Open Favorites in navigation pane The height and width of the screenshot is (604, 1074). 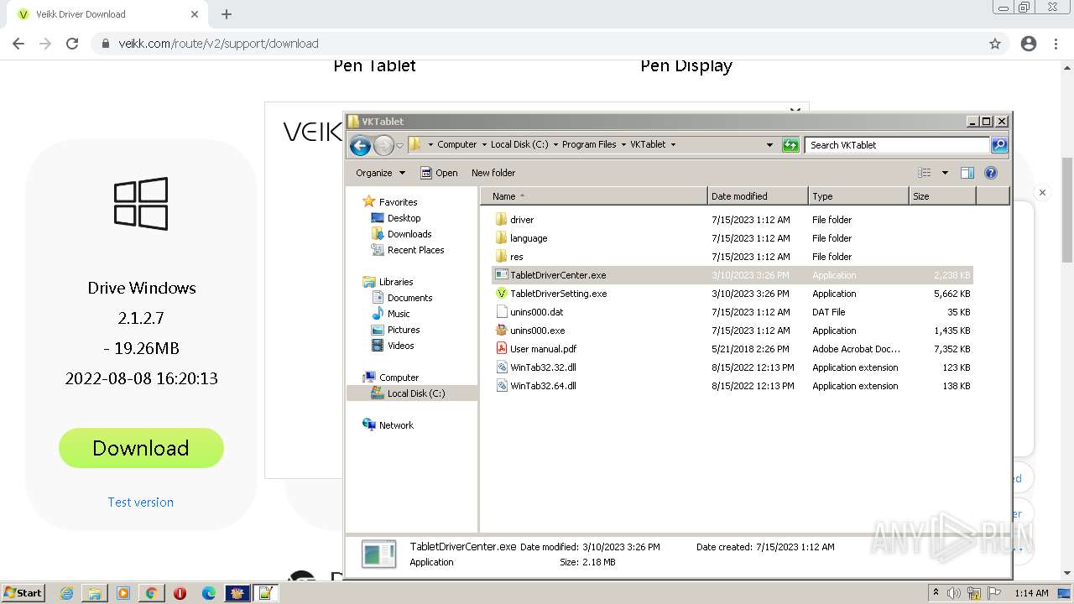coord(398,202)
